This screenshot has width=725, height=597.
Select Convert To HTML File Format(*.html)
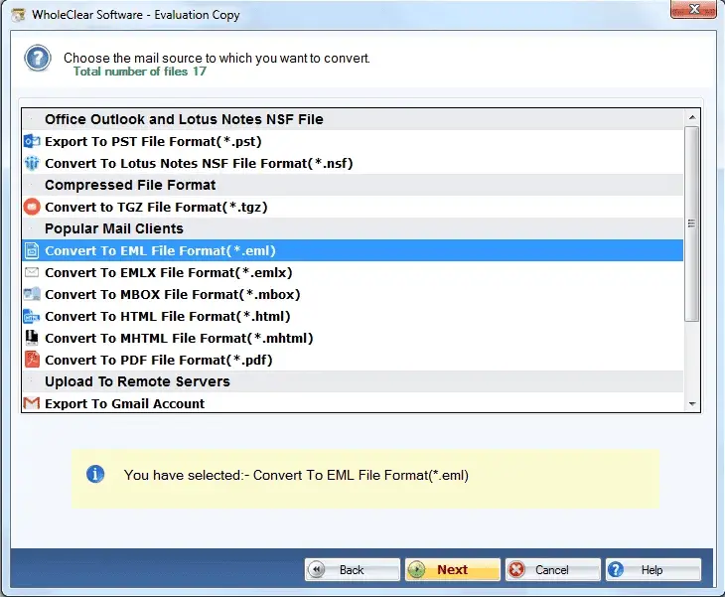[353, 316]
